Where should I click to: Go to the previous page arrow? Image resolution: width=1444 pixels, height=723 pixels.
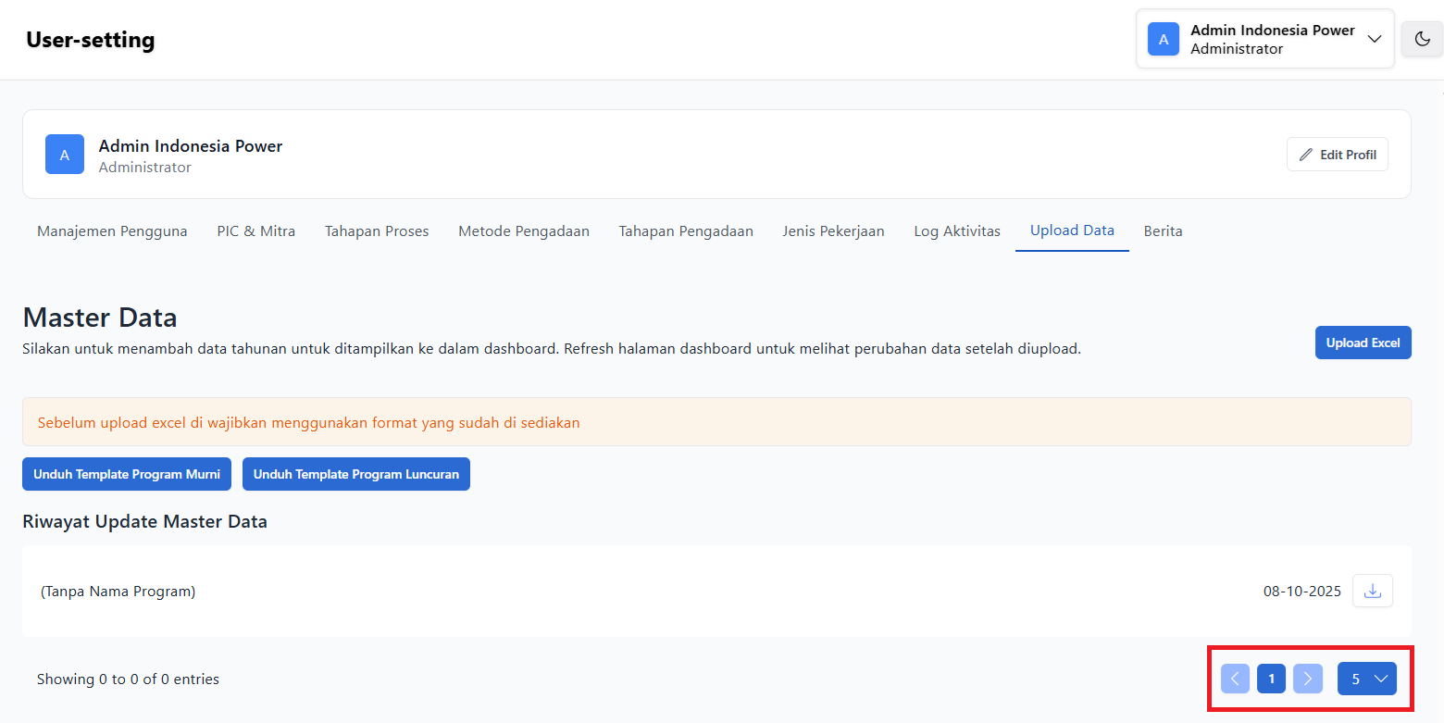click(1235, 679)
